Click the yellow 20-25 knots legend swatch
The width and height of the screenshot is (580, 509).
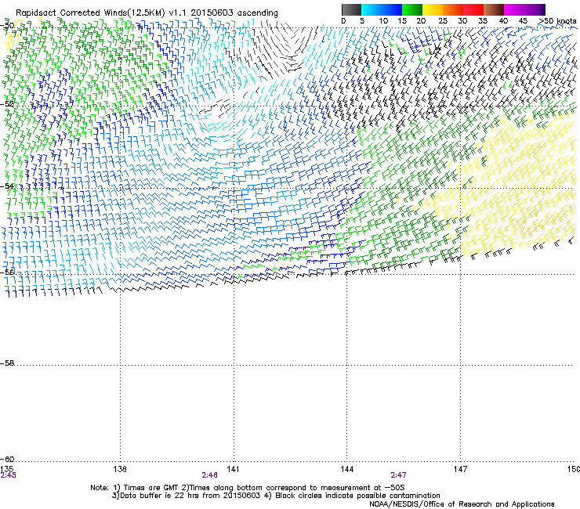[433, 9]
